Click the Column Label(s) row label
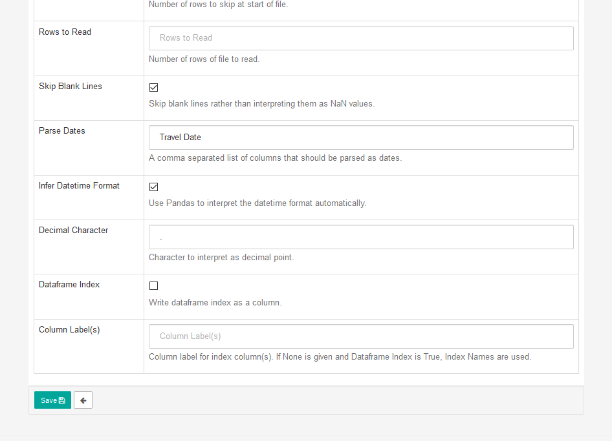The image size is (612, 441). (69, 329)
